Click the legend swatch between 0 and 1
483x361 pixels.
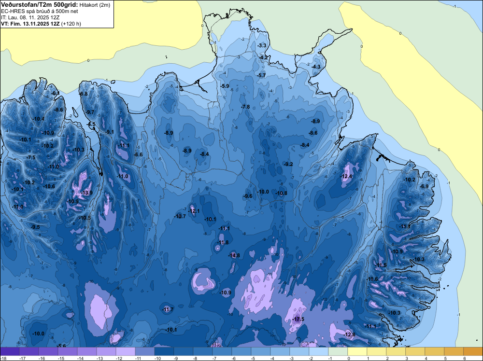pos(357,352)
